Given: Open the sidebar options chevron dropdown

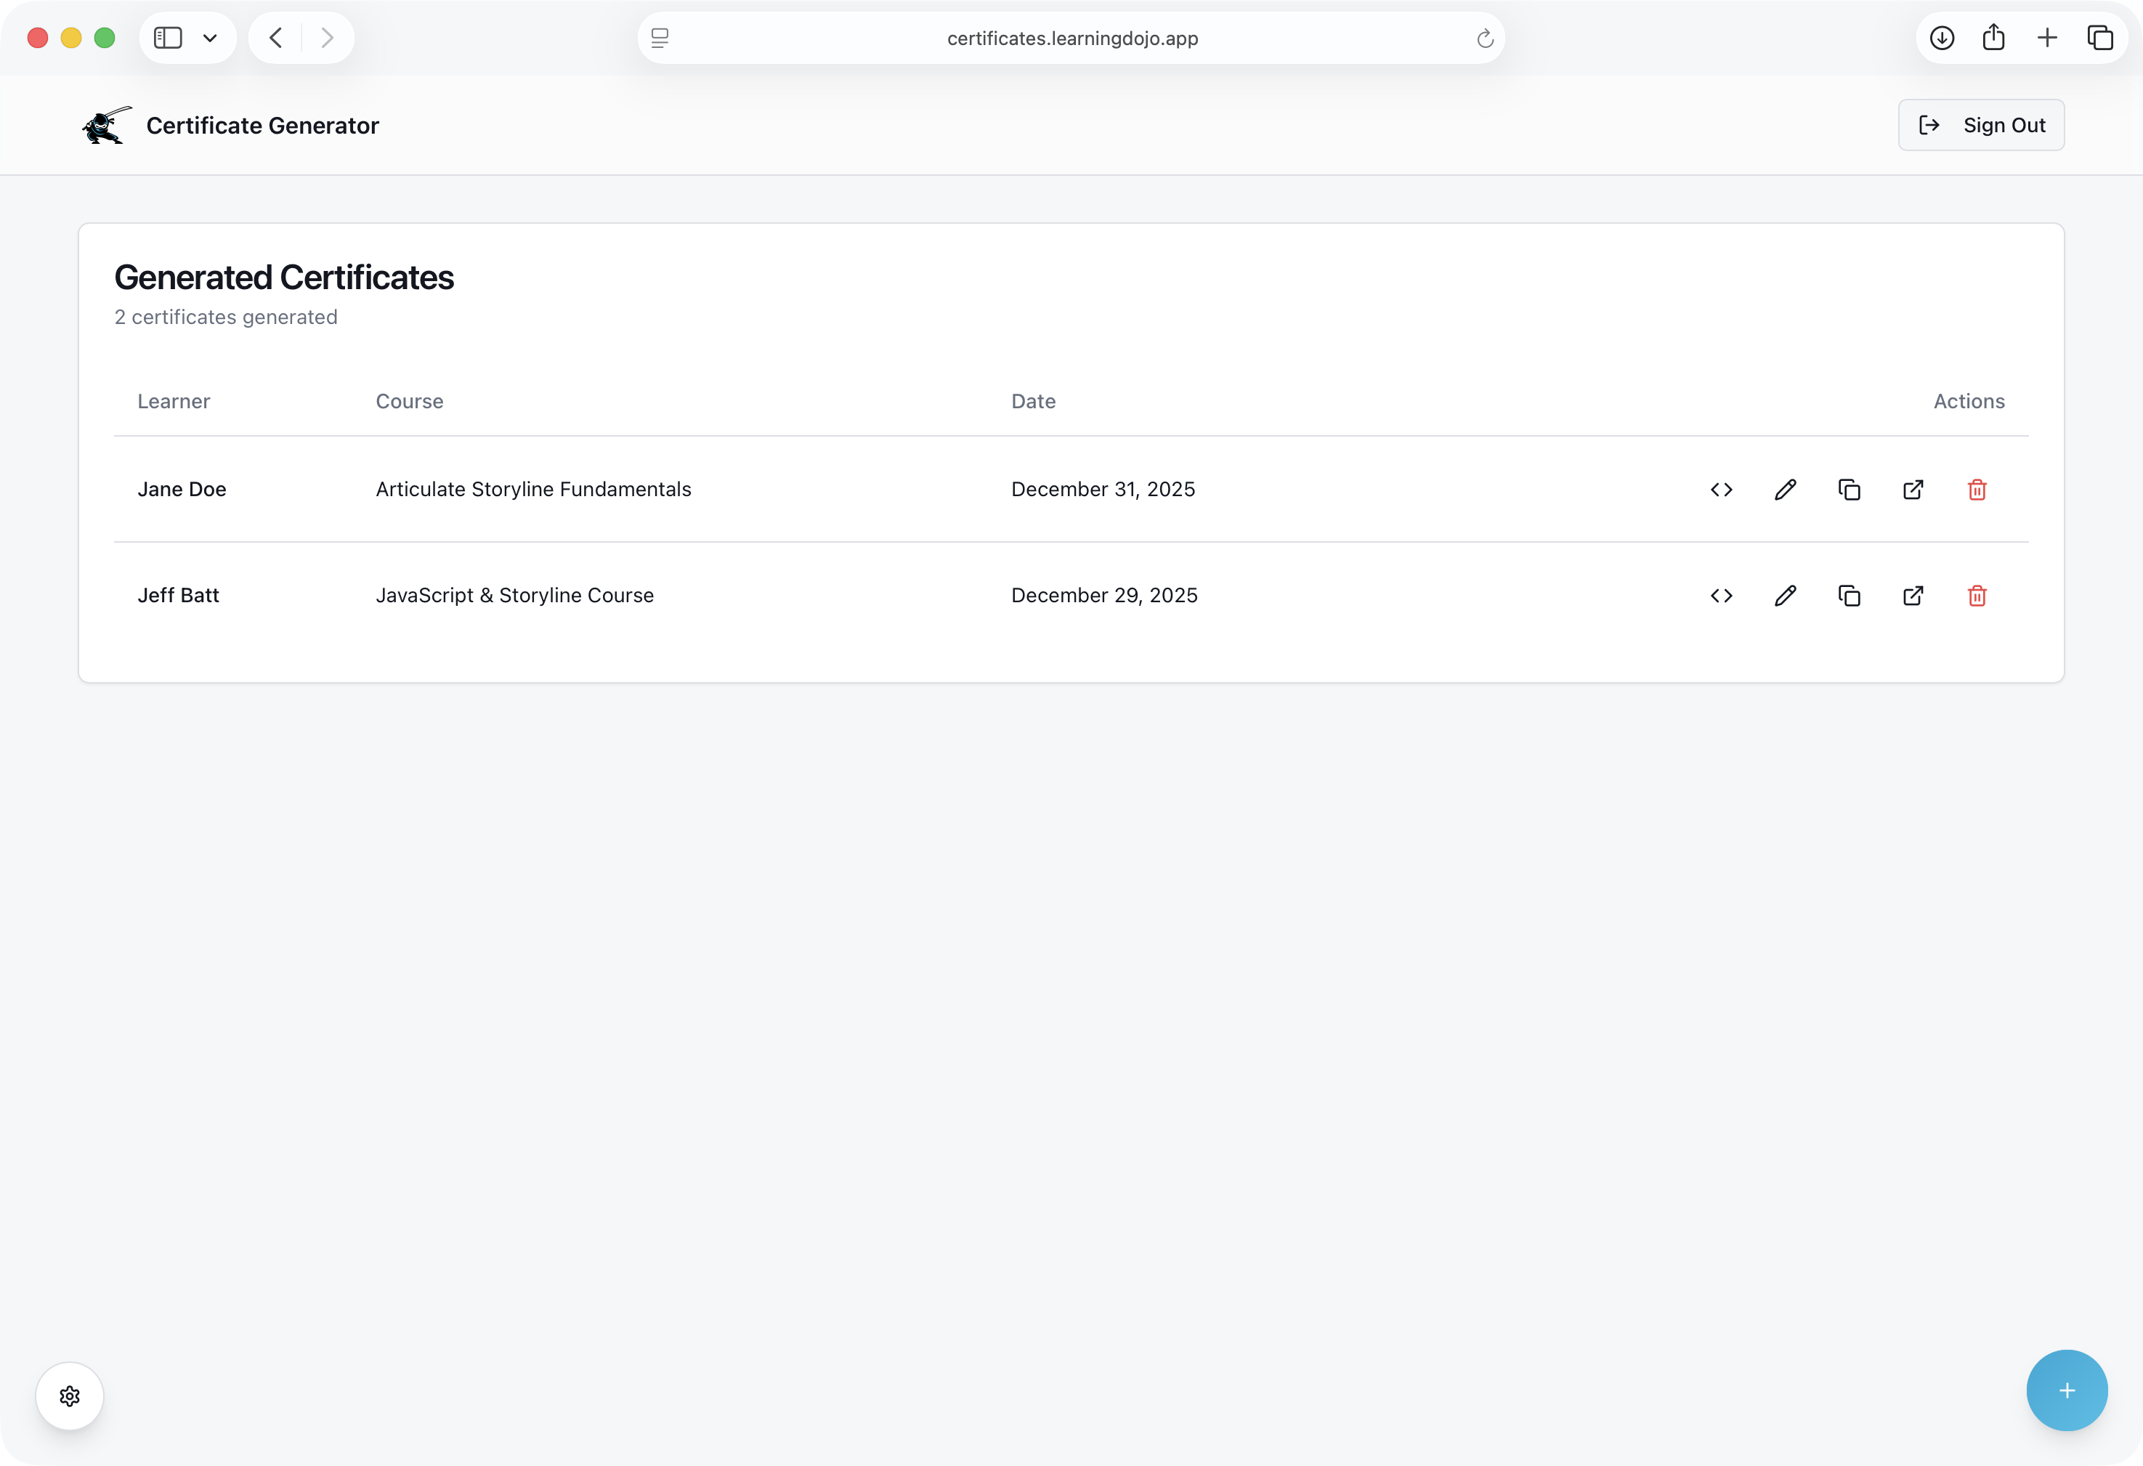Looking at the screenshot, I should point(209,38).
